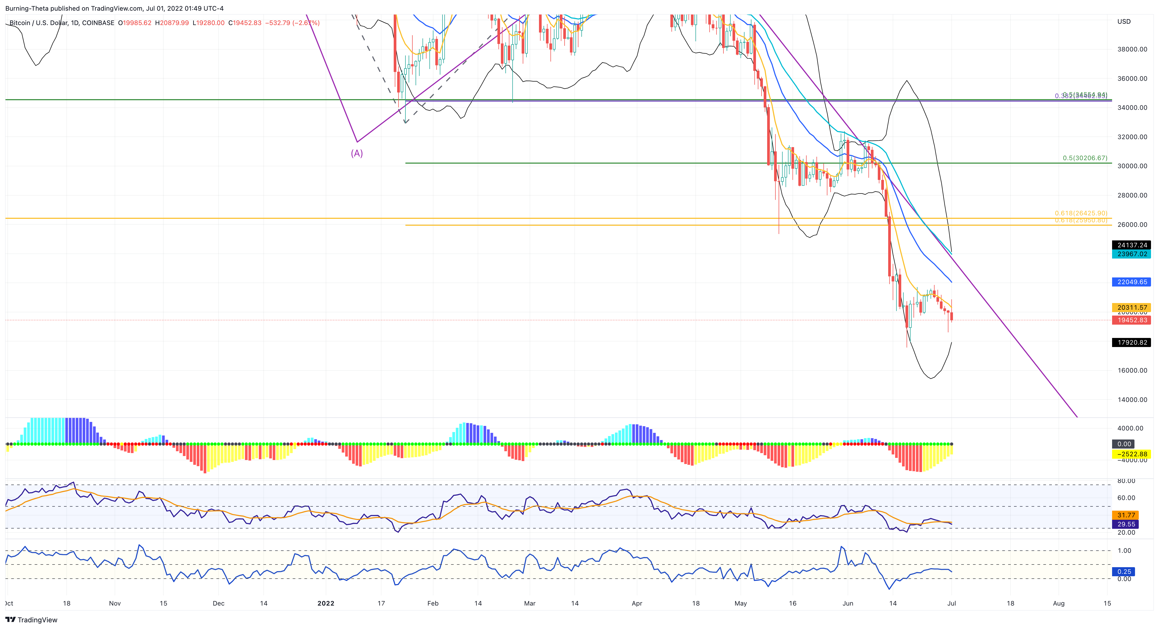
Task: Select the open value O19985.62
Action: pos(135,23)
